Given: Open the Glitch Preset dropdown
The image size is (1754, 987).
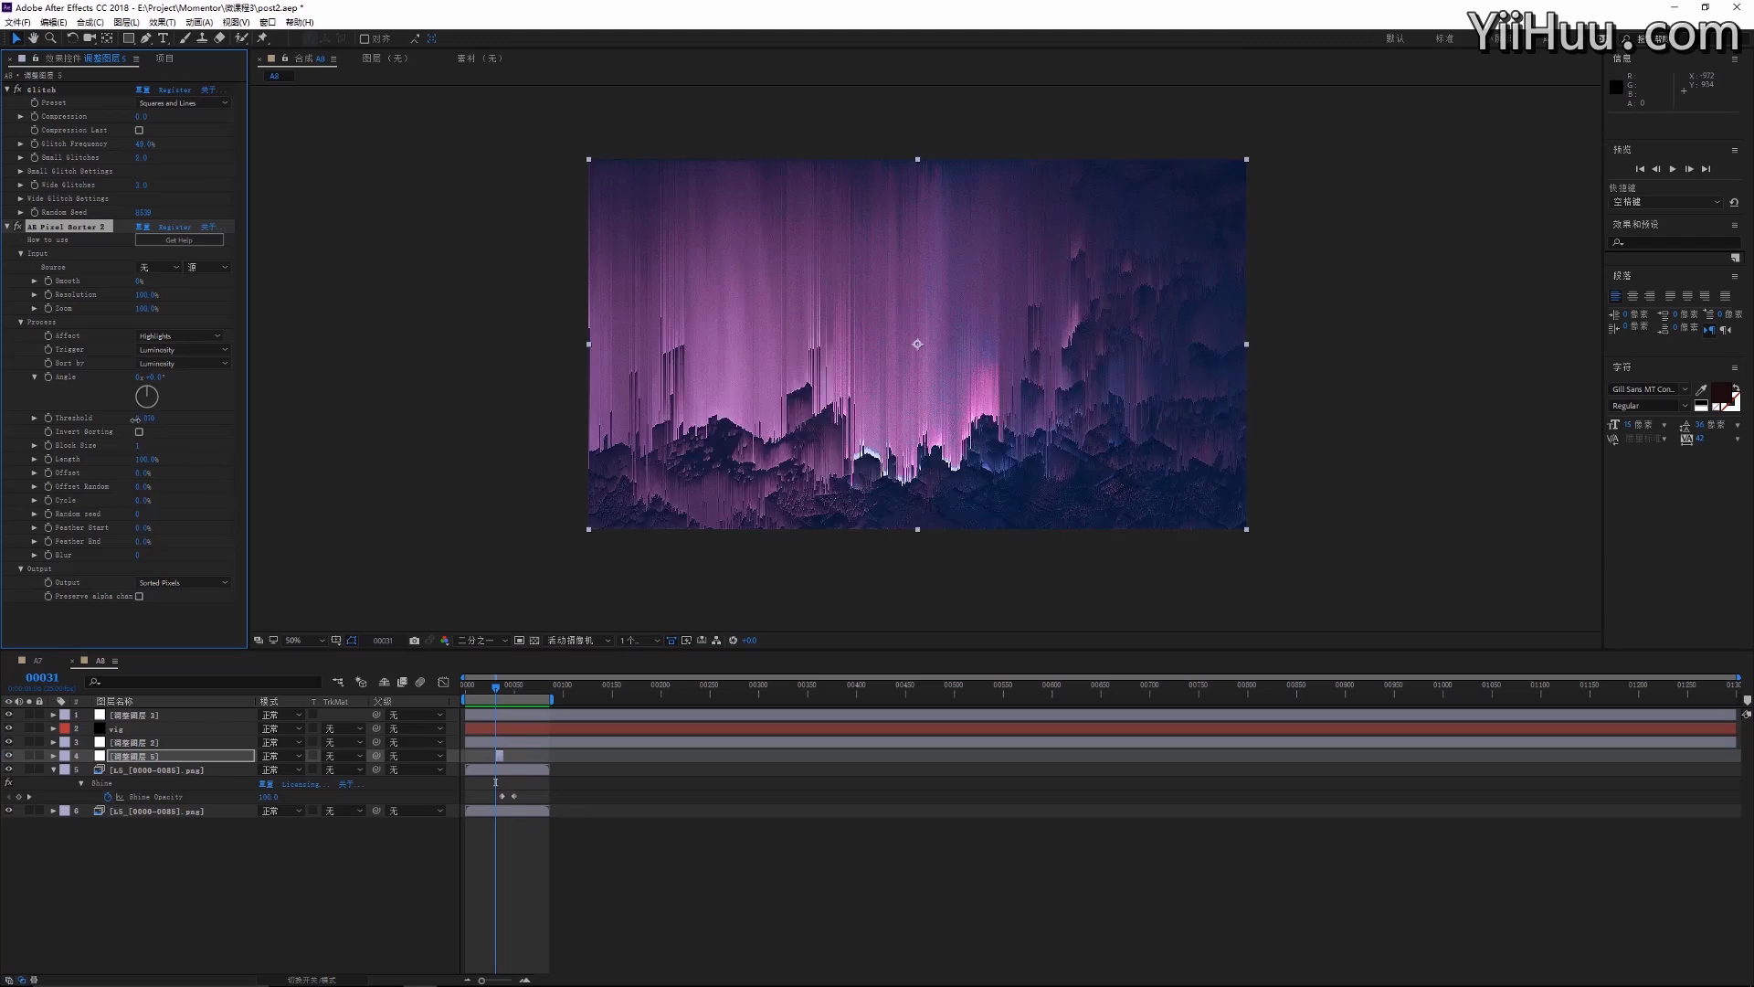Looking at the screenshot, I should [x=183, y=103].
